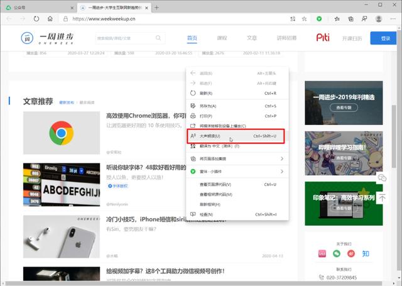Open the Settings and more ellipsis menu
The height and width of the screenshot is (286, 402).
(393, 19)
